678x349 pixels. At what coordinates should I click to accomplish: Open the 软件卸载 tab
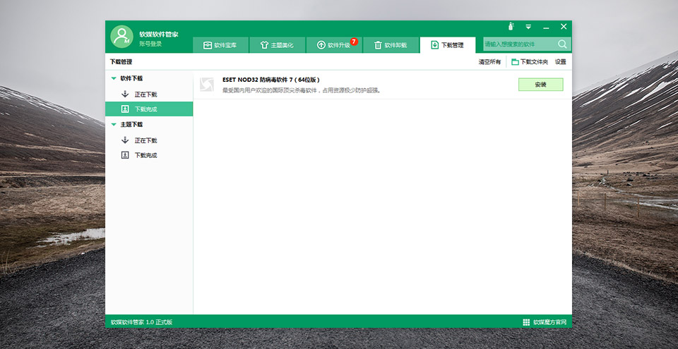(390, 45)
